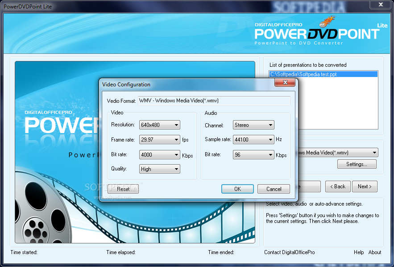The height and width of the screenshot is (267, 394).
Task: Proceed with the Next button
Action: 365,186
